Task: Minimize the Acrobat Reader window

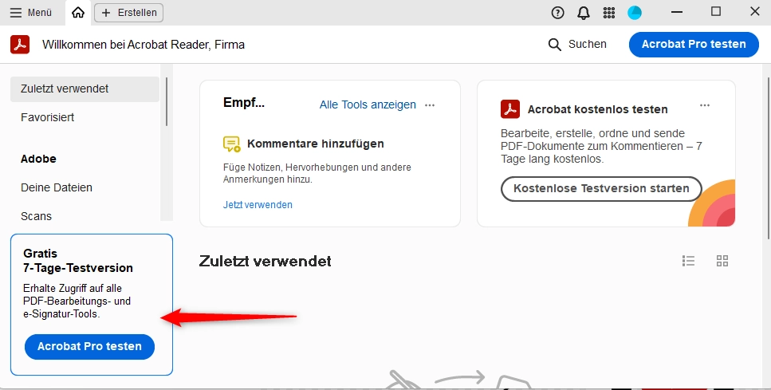Action: tap(677, 12)
